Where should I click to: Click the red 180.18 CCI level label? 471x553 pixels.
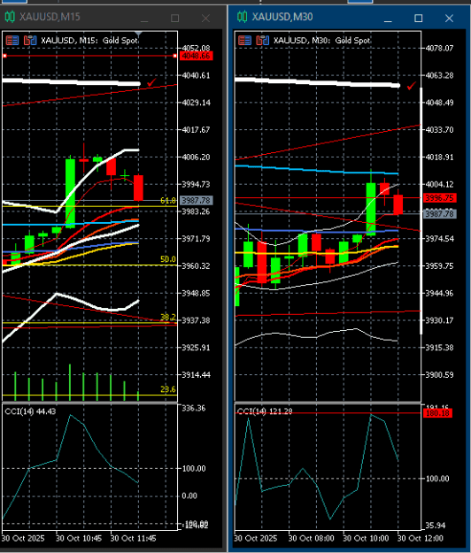click(x=437, y=413)
